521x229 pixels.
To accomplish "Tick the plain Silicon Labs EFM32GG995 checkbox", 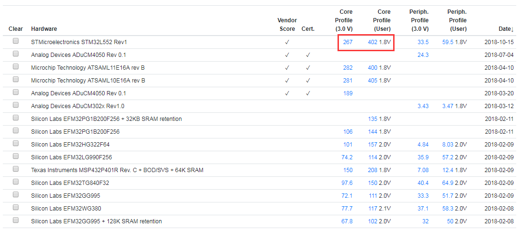I will [16, 194].
